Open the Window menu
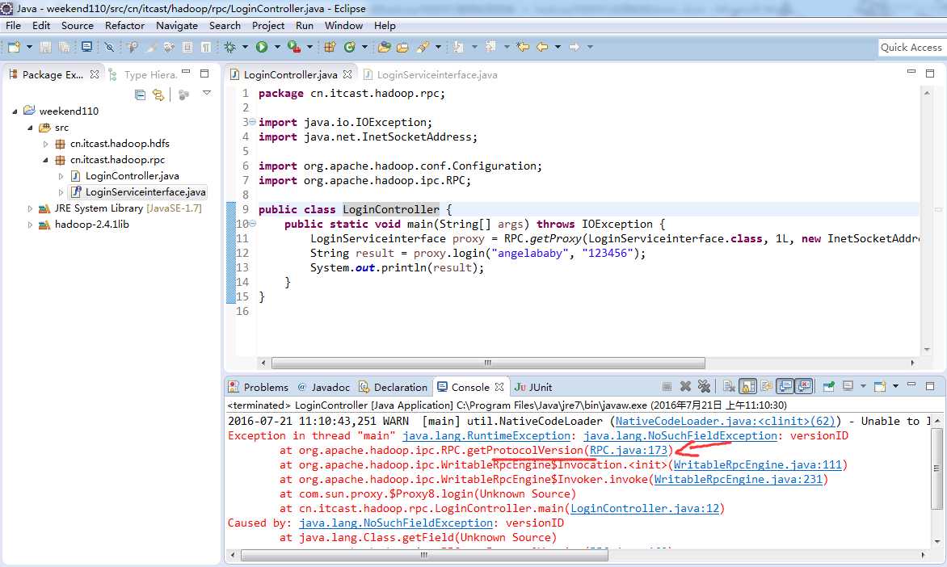 tap(343, 25)
